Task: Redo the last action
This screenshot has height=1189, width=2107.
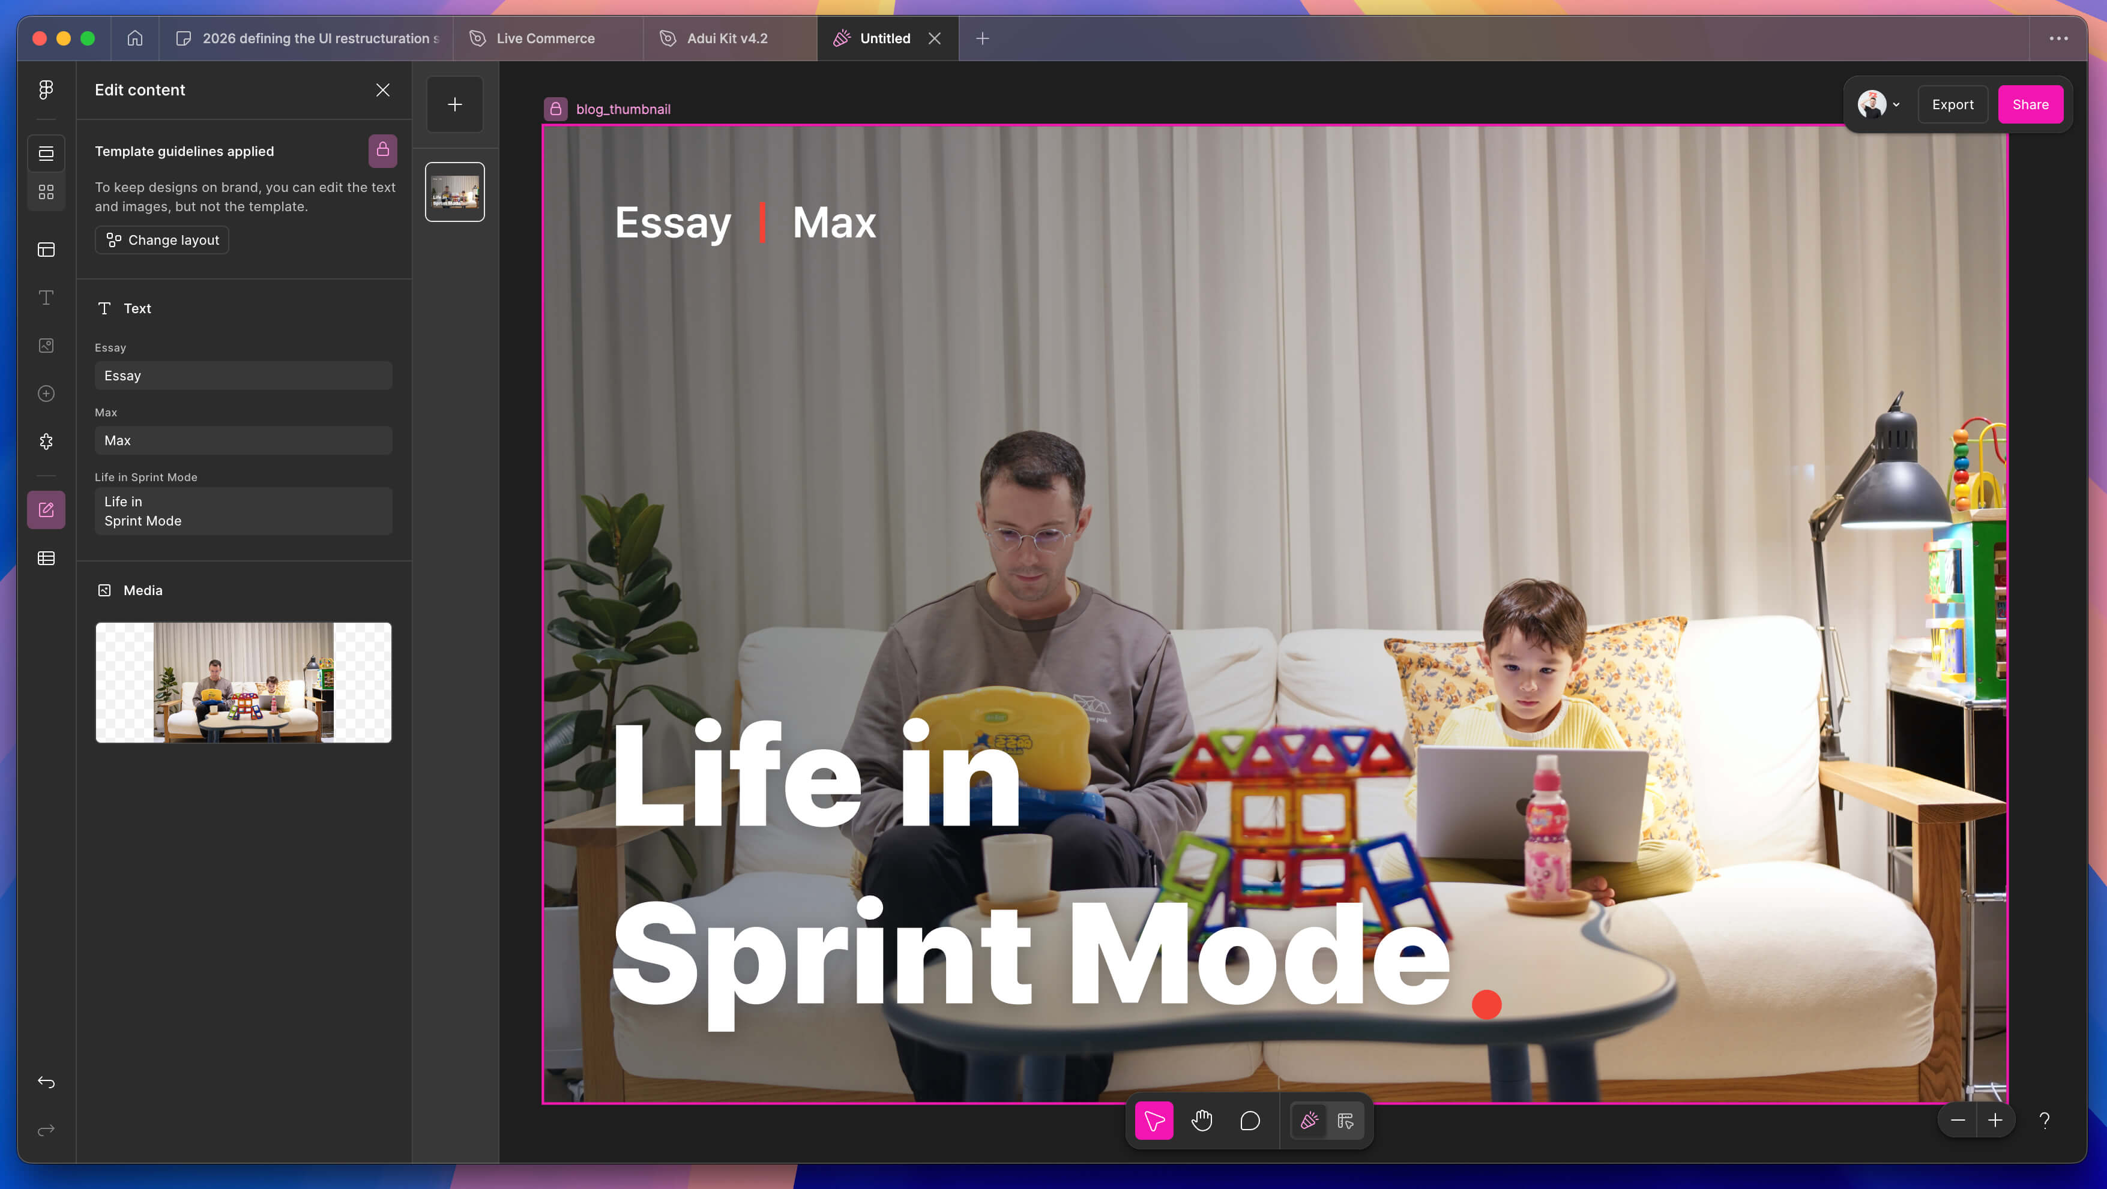Action: (46, 1128)
